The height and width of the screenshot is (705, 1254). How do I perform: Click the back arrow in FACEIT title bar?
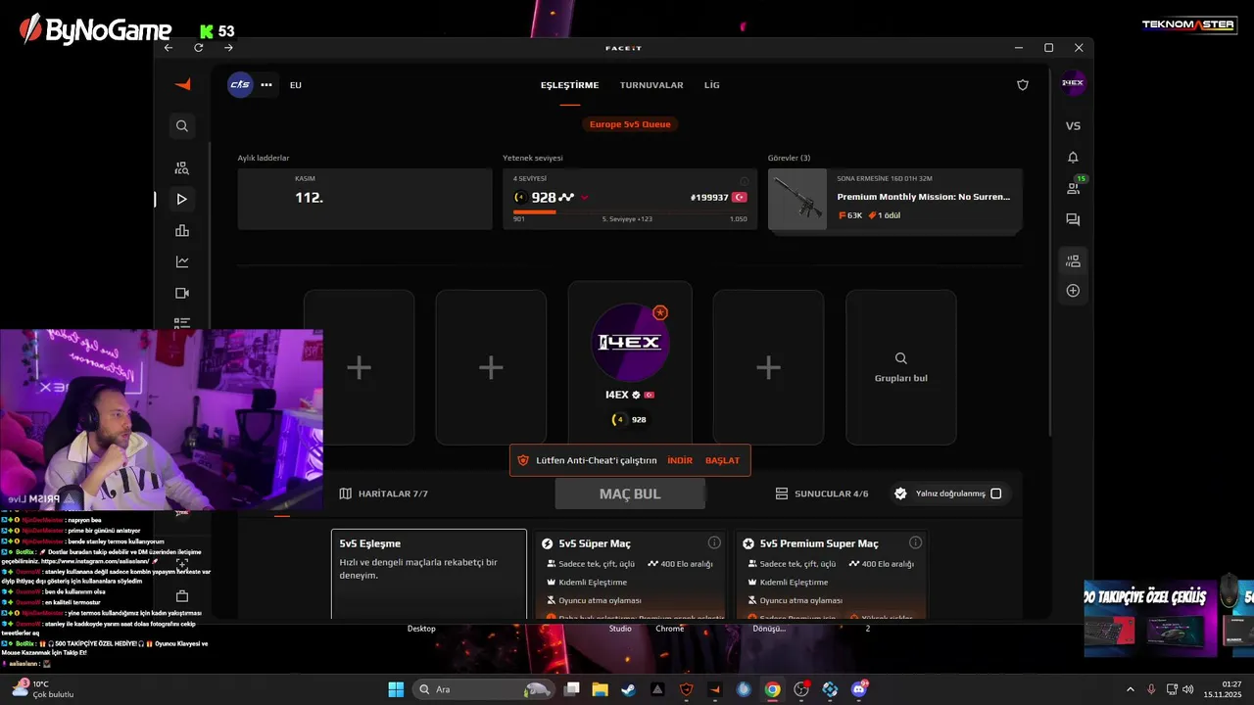[169, 48]
